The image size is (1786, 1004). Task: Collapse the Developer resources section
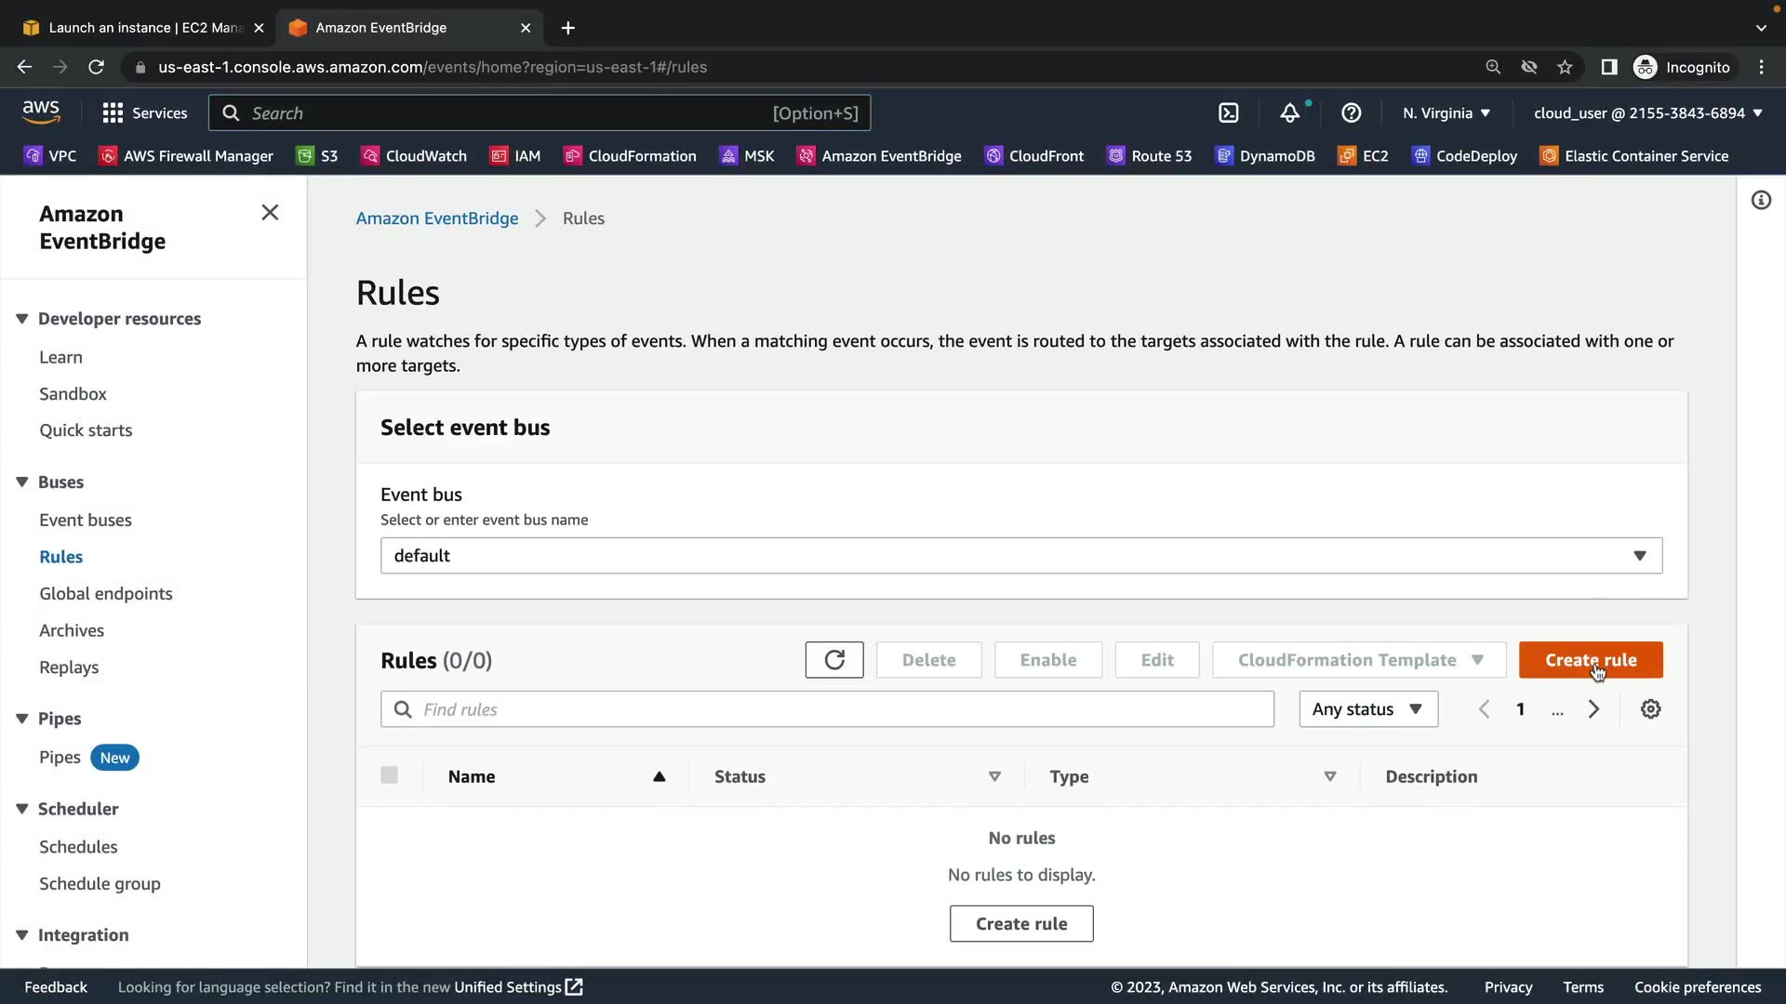coord(22,319)
